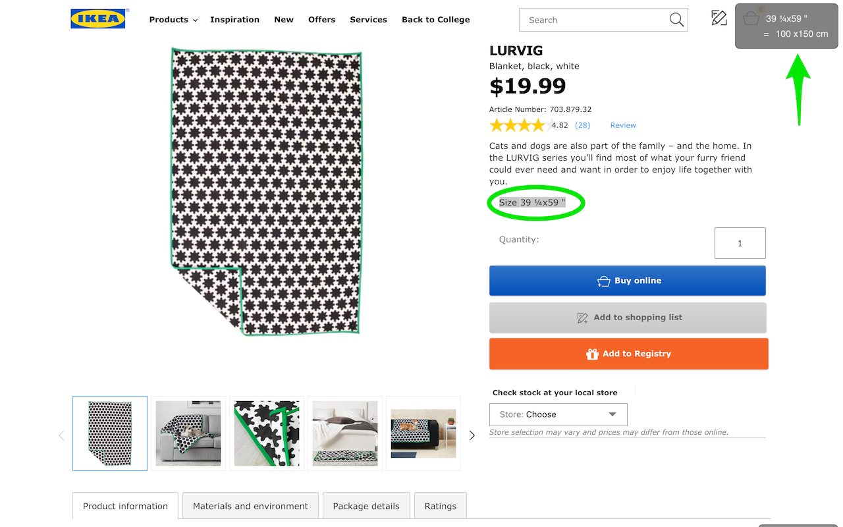Open the Inspiration menu item
The width and height of the screenshot is (843, 527).
[234, 20]
